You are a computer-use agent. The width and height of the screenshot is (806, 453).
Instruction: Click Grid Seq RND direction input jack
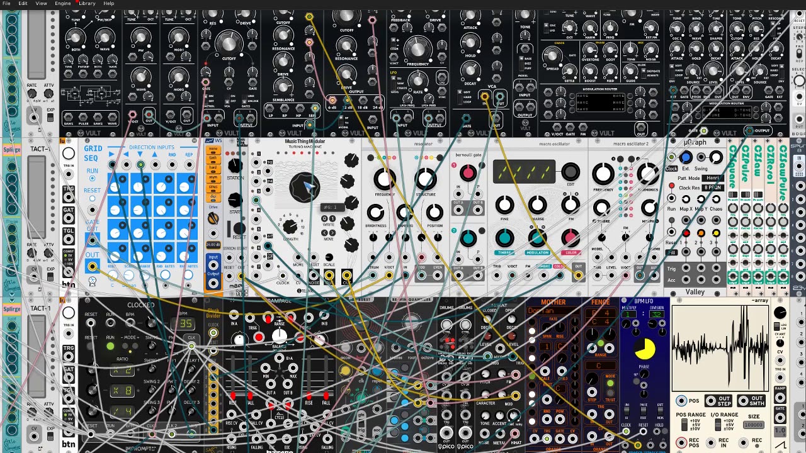[172, 164]
